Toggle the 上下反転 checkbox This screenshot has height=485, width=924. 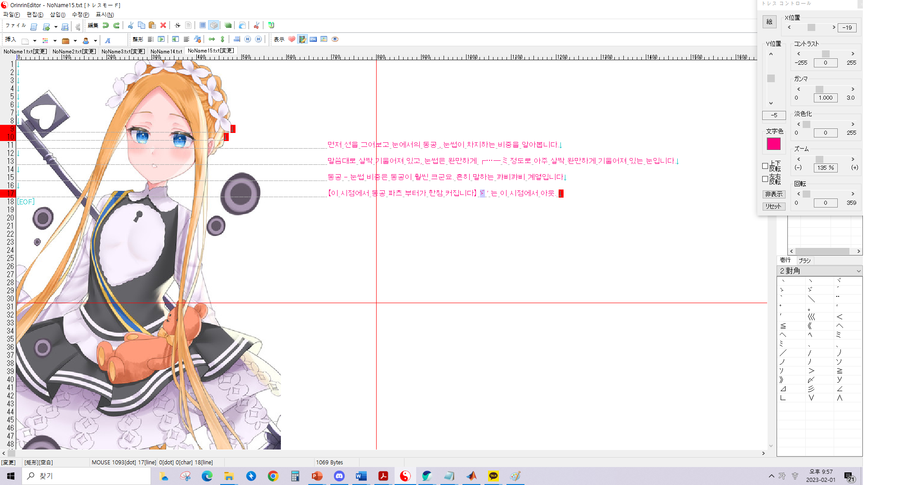click(x=765, y=166)
